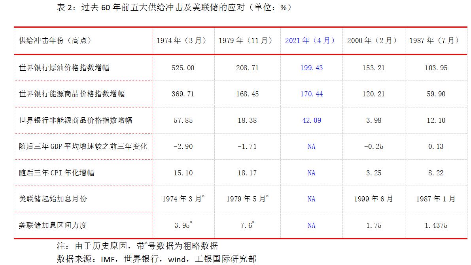Click cell value '3.95*'

183,225
